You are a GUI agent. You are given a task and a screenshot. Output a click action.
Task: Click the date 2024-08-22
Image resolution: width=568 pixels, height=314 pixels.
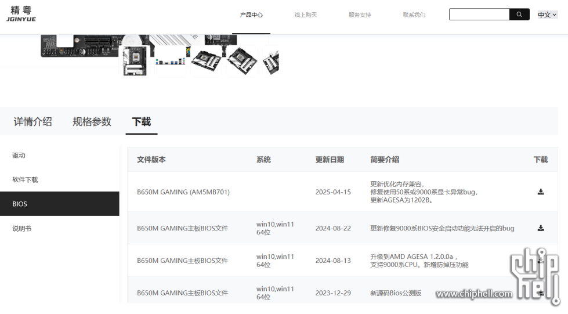[x=333, y=228]
